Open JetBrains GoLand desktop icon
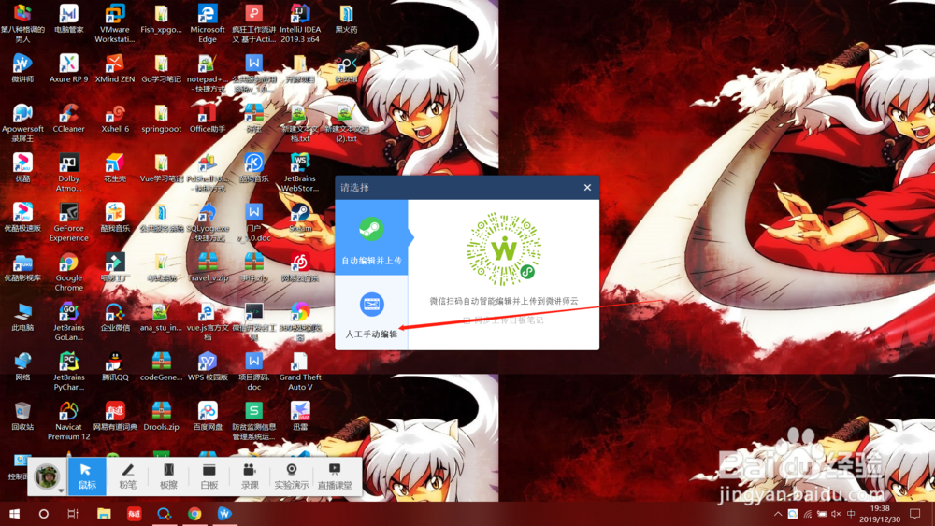The width and height of the screenshot is (935, 526). [68, 321]
